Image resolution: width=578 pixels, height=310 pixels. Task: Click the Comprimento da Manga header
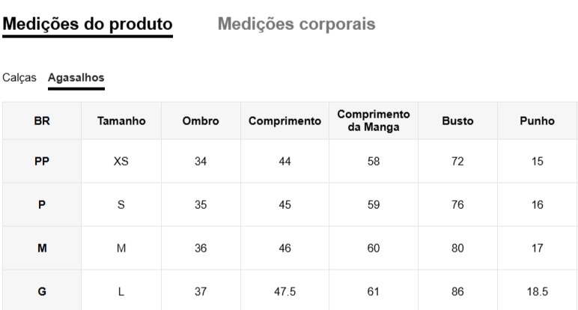pyautogui.click(x=374, y=121)
